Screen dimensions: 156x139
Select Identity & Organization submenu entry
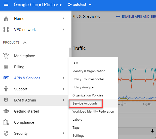point(89,71)
